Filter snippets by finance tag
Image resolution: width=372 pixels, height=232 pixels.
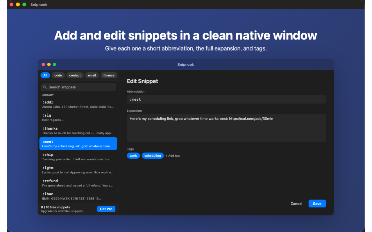point(109,75)
